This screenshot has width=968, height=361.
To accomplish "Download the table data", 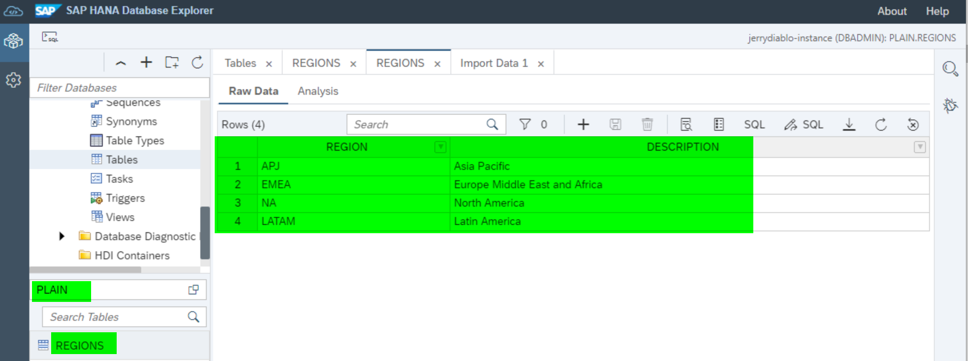I will (x=849, y=124).
